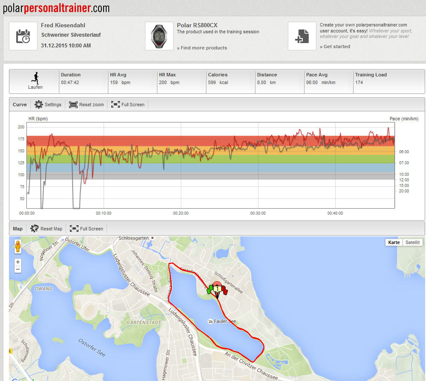Click the Curve panel label
Screen dimensions: 426x381
pos(20,105)
